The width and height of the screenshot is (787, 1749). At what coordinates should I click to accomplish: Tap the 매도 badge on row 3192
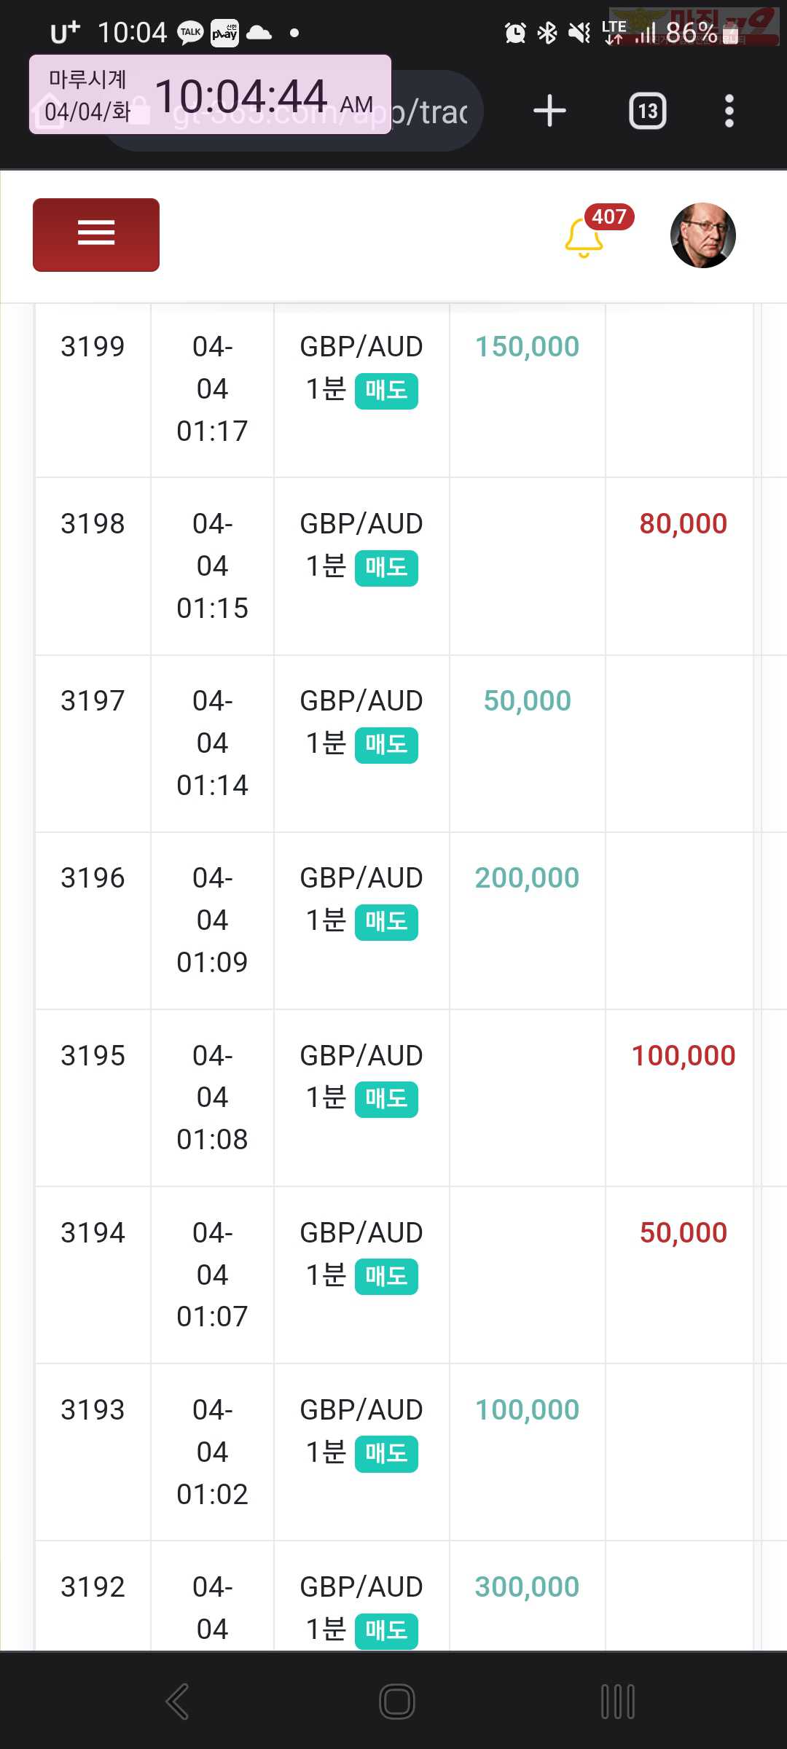pos(386,1631)
